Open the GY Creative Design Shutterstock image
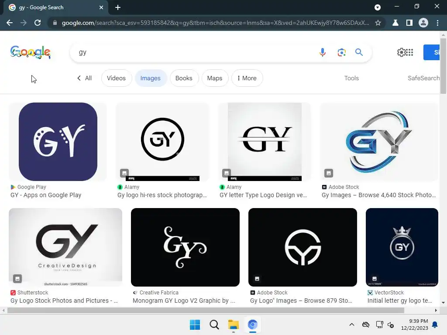The height and width of the screenshot is (335, 447). coord(65,247)
